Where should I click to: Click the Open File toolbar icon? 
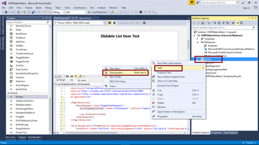(x=25, y=12)
